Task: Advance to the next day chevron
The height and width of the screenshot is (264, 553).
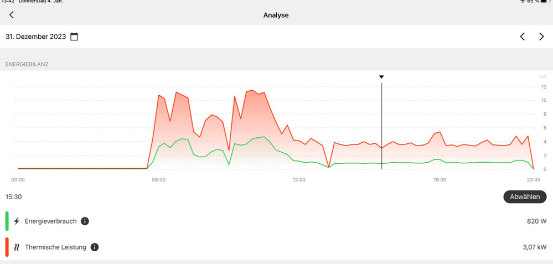Action: point(541,37)
